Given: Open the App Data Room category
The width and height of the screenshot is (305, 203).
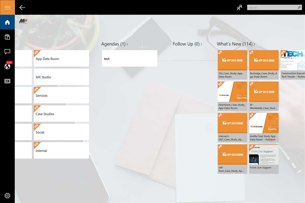Looking at the screenshot, I should pyautogui.click(x=62, y=58).
